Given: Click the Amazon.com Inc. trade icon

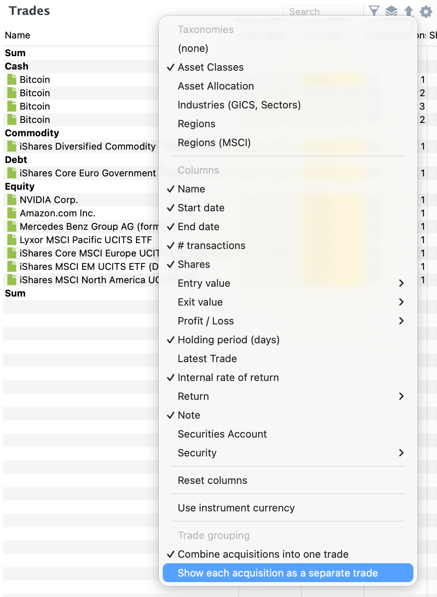Looking at the screenshot, I should coord(12,213).
